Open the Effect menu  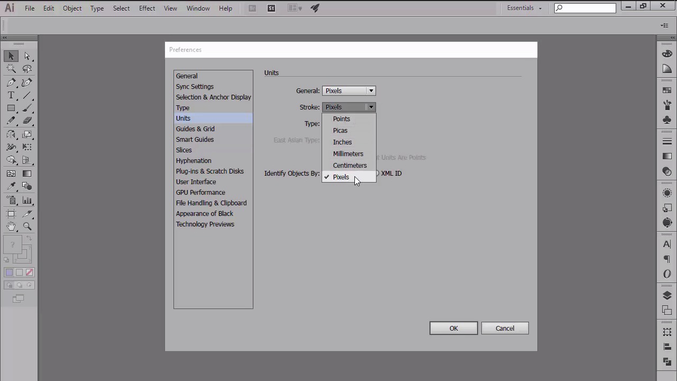(147, 8)
